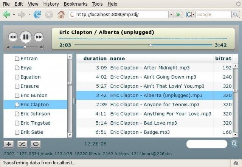
Task: Open the History menu
Action: (51, 4)
